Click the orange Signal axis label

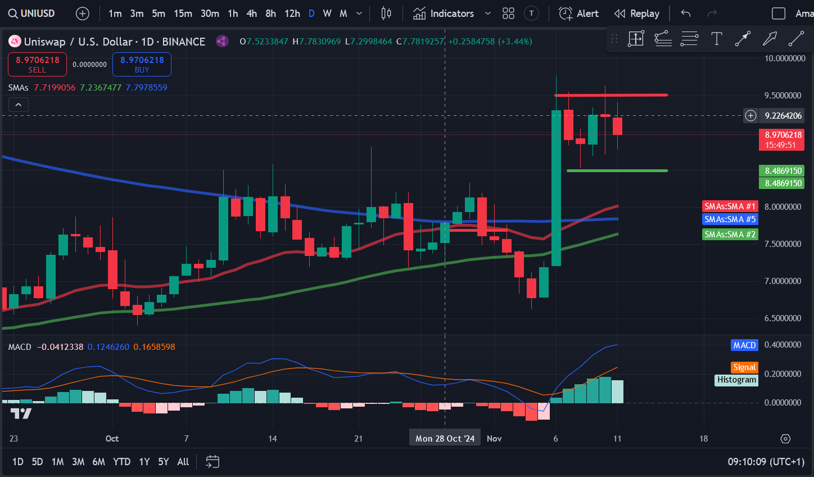[x=744, y=367]
